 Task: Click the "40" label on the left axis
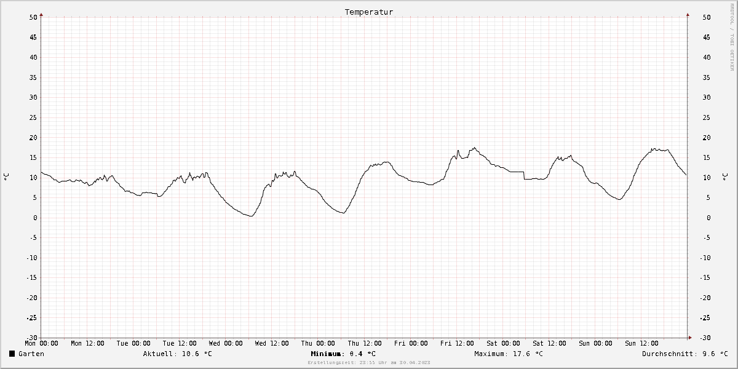tap(33, 57)
